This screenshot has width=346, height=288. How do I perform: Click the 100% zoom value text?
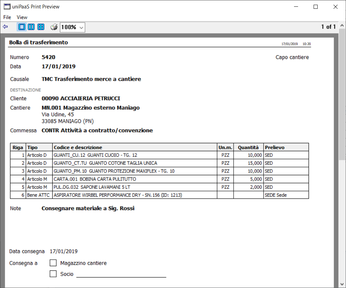click(x=69, y=27)
